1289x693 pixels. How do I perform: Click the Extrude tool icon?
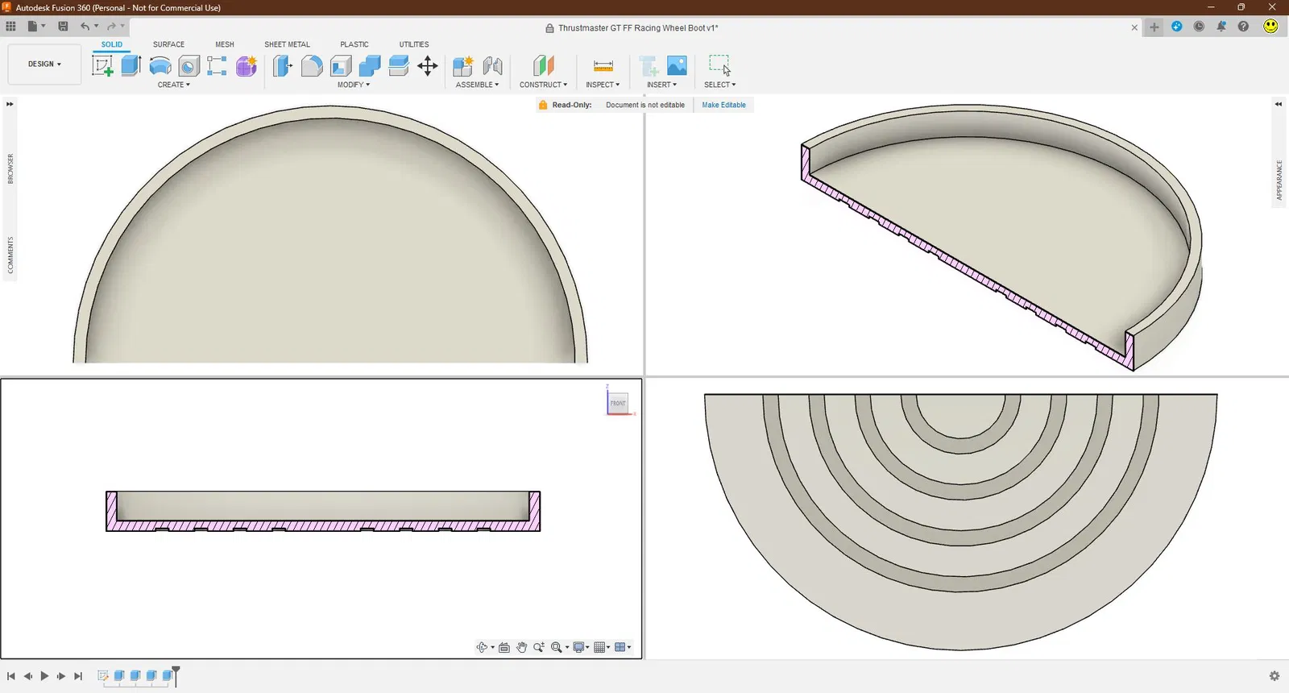click(x=131, y=66)
